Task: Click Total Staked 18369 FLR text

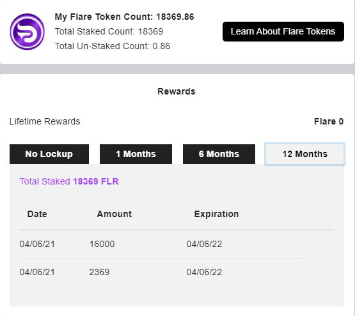Action: click(x=69, y=181)
